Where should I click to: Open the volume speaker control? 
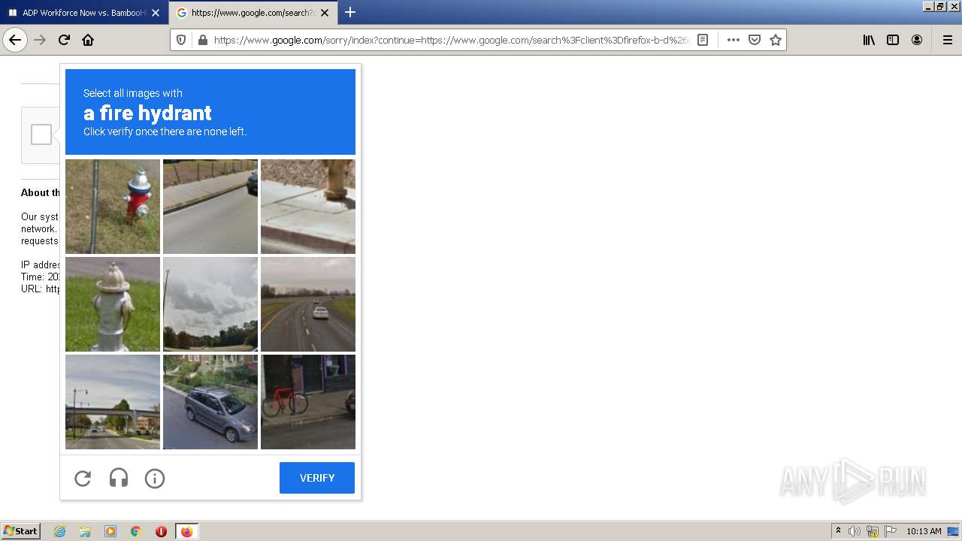tap(855, 531)
